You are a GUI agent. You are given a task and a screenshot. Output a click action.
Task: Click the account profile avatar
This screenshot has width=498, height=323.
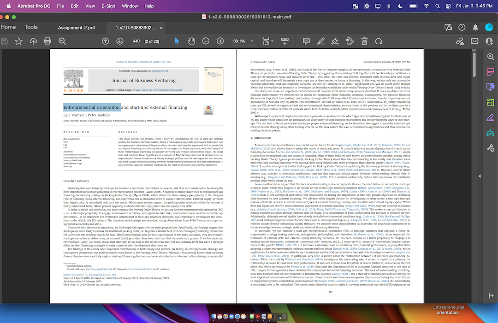pyautogui.click(x=489, y=28)
